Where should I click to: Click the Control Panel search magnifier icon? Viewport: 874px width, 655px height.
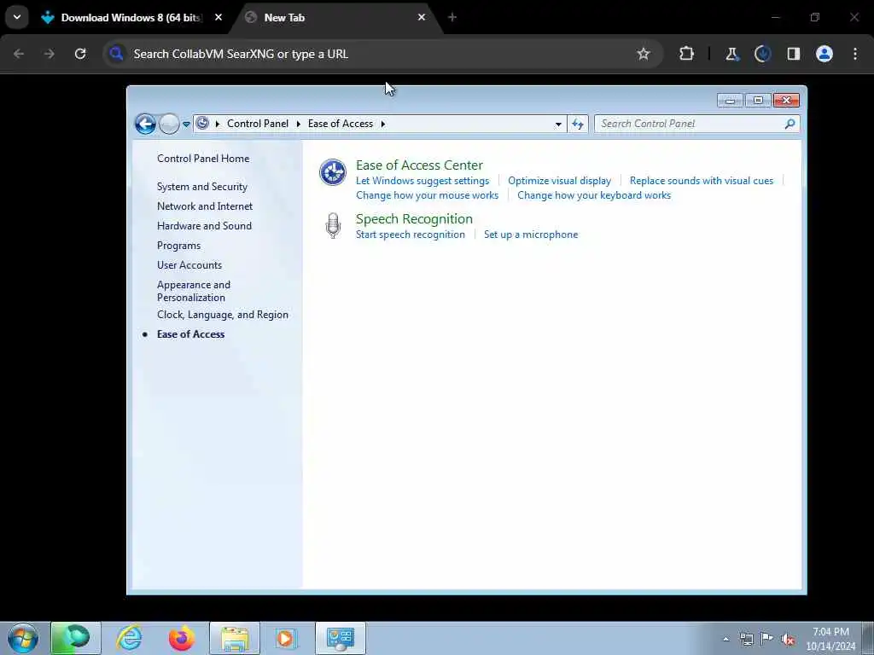coord(790,124)
